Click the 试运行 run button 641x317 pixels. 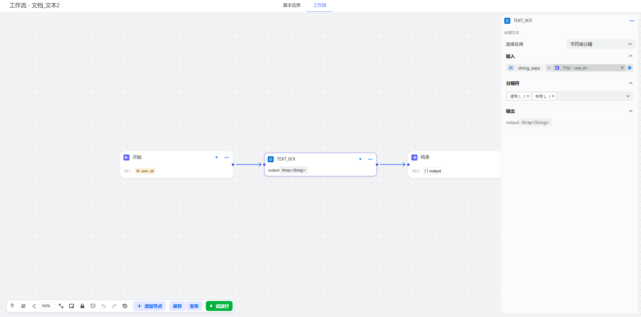coord(219,306)
